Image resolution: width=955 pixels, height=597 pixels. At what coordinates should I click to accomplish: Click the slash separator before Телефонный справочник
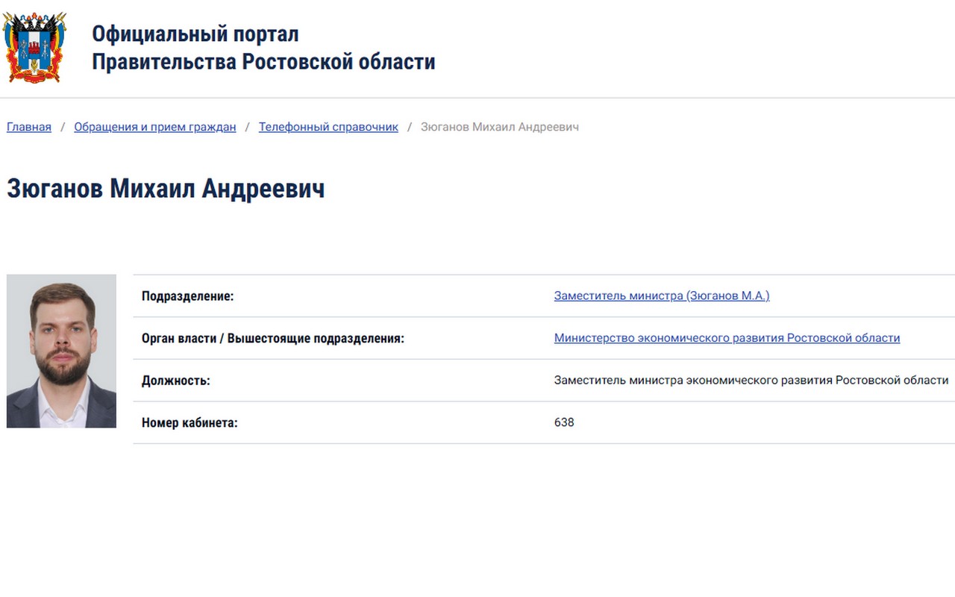click(248, 127)
